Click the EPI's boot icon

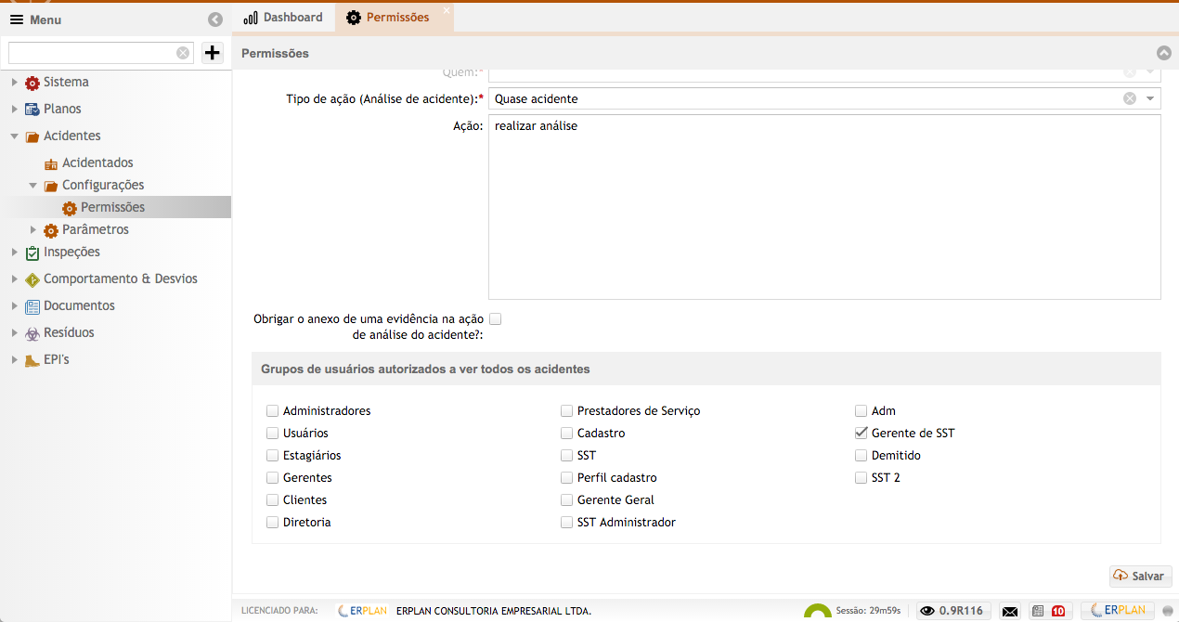click(x=32, y=360)
